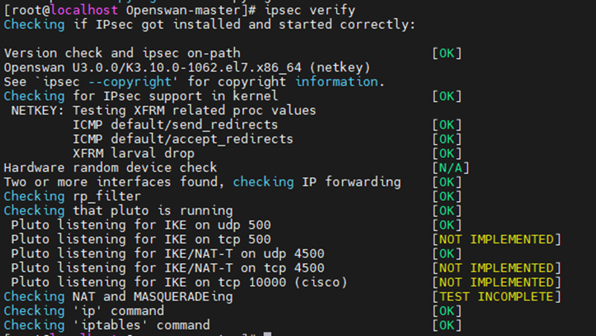The image size is (596, 336).
Task: Click OK status for pluto running
Action: (447, 211)
